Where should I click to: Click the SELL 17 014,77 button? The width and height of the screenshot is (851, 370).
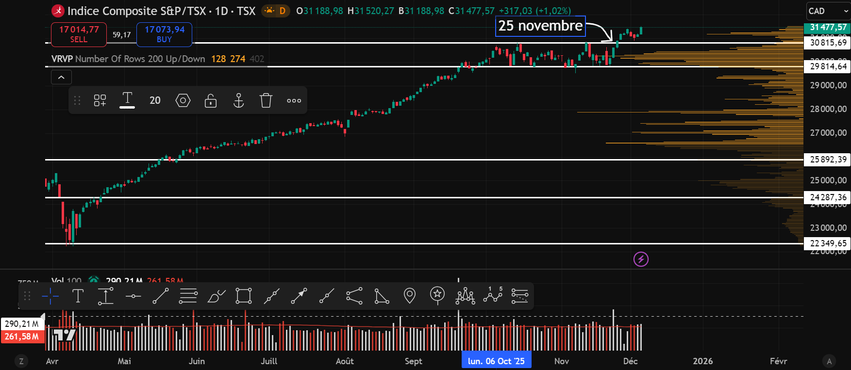tap(79, 34)
